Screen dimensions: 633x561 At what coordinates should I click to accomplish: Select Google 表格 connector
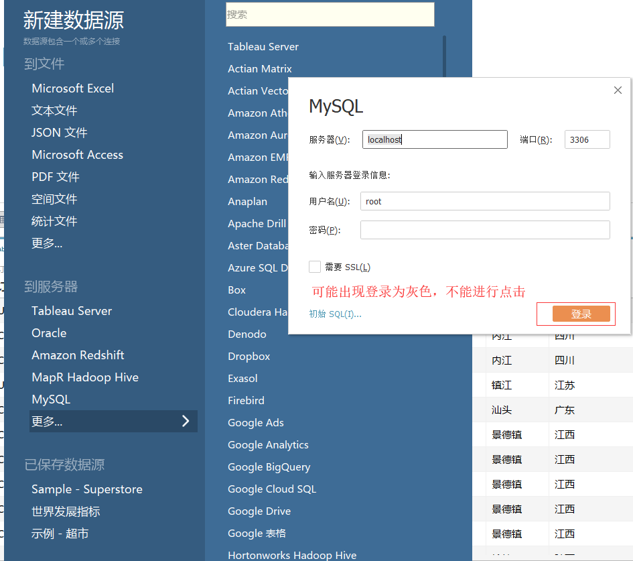coord(257,533)
